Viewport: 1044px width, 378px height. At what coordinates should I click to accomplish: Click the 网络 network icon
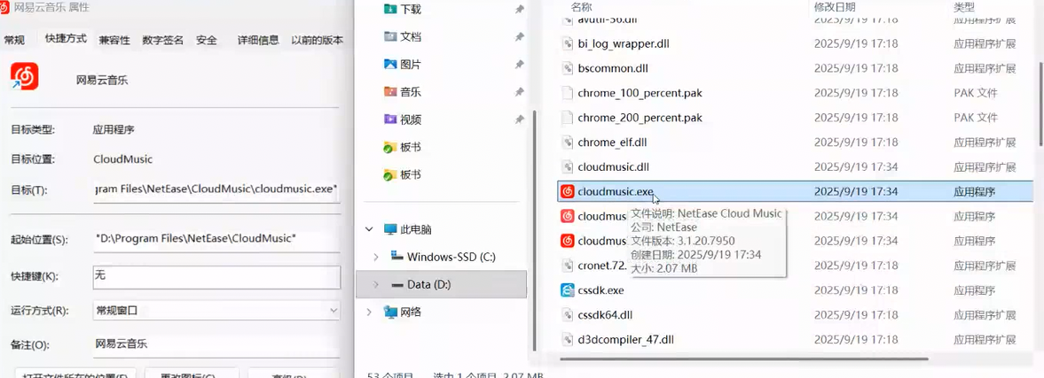coord(391,312)
